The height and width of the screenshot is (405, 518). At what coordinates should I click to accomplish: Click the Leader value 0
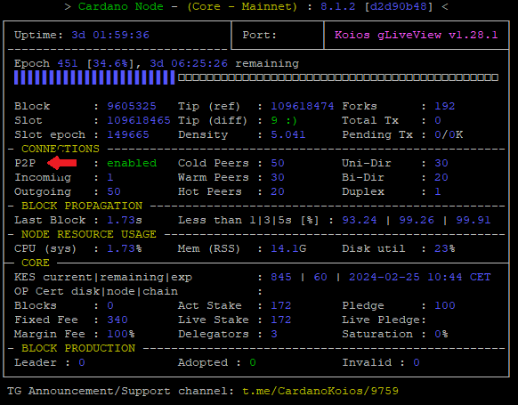point(82,362)
